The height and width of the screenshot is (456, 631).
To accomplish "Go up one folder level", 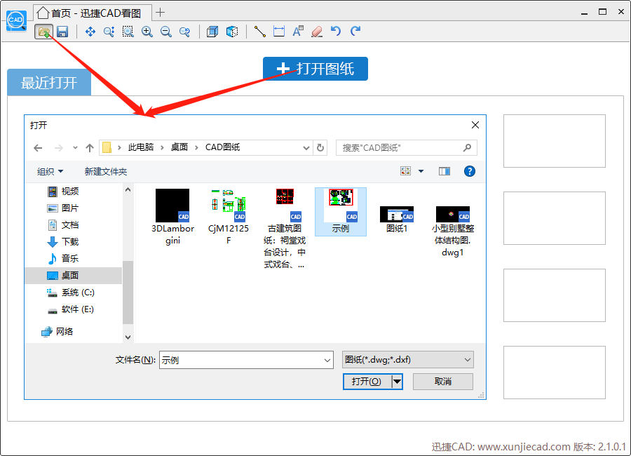I will tap(89, 148).
